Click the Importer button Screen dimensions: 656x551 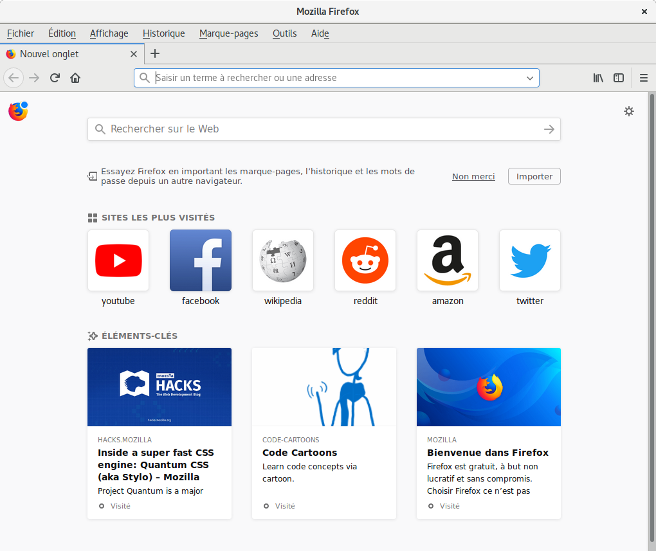pyautogui.click(x=534, y=176)
